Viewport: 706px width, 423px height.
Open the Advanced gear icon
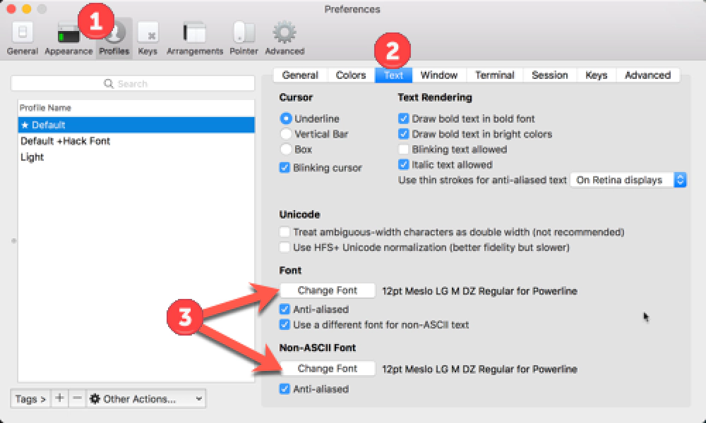(x=285, y=38)
